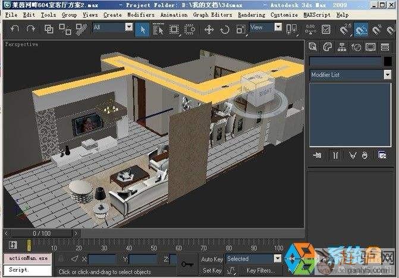Open Select by Name list
The width and height of the screenshot is (399, 278).
[158, 29]
